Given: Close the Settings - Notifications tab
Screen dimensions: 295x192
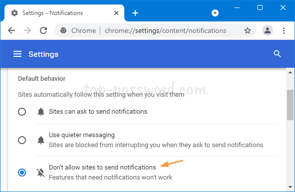Looking at the screenshot, I should 116,13.
